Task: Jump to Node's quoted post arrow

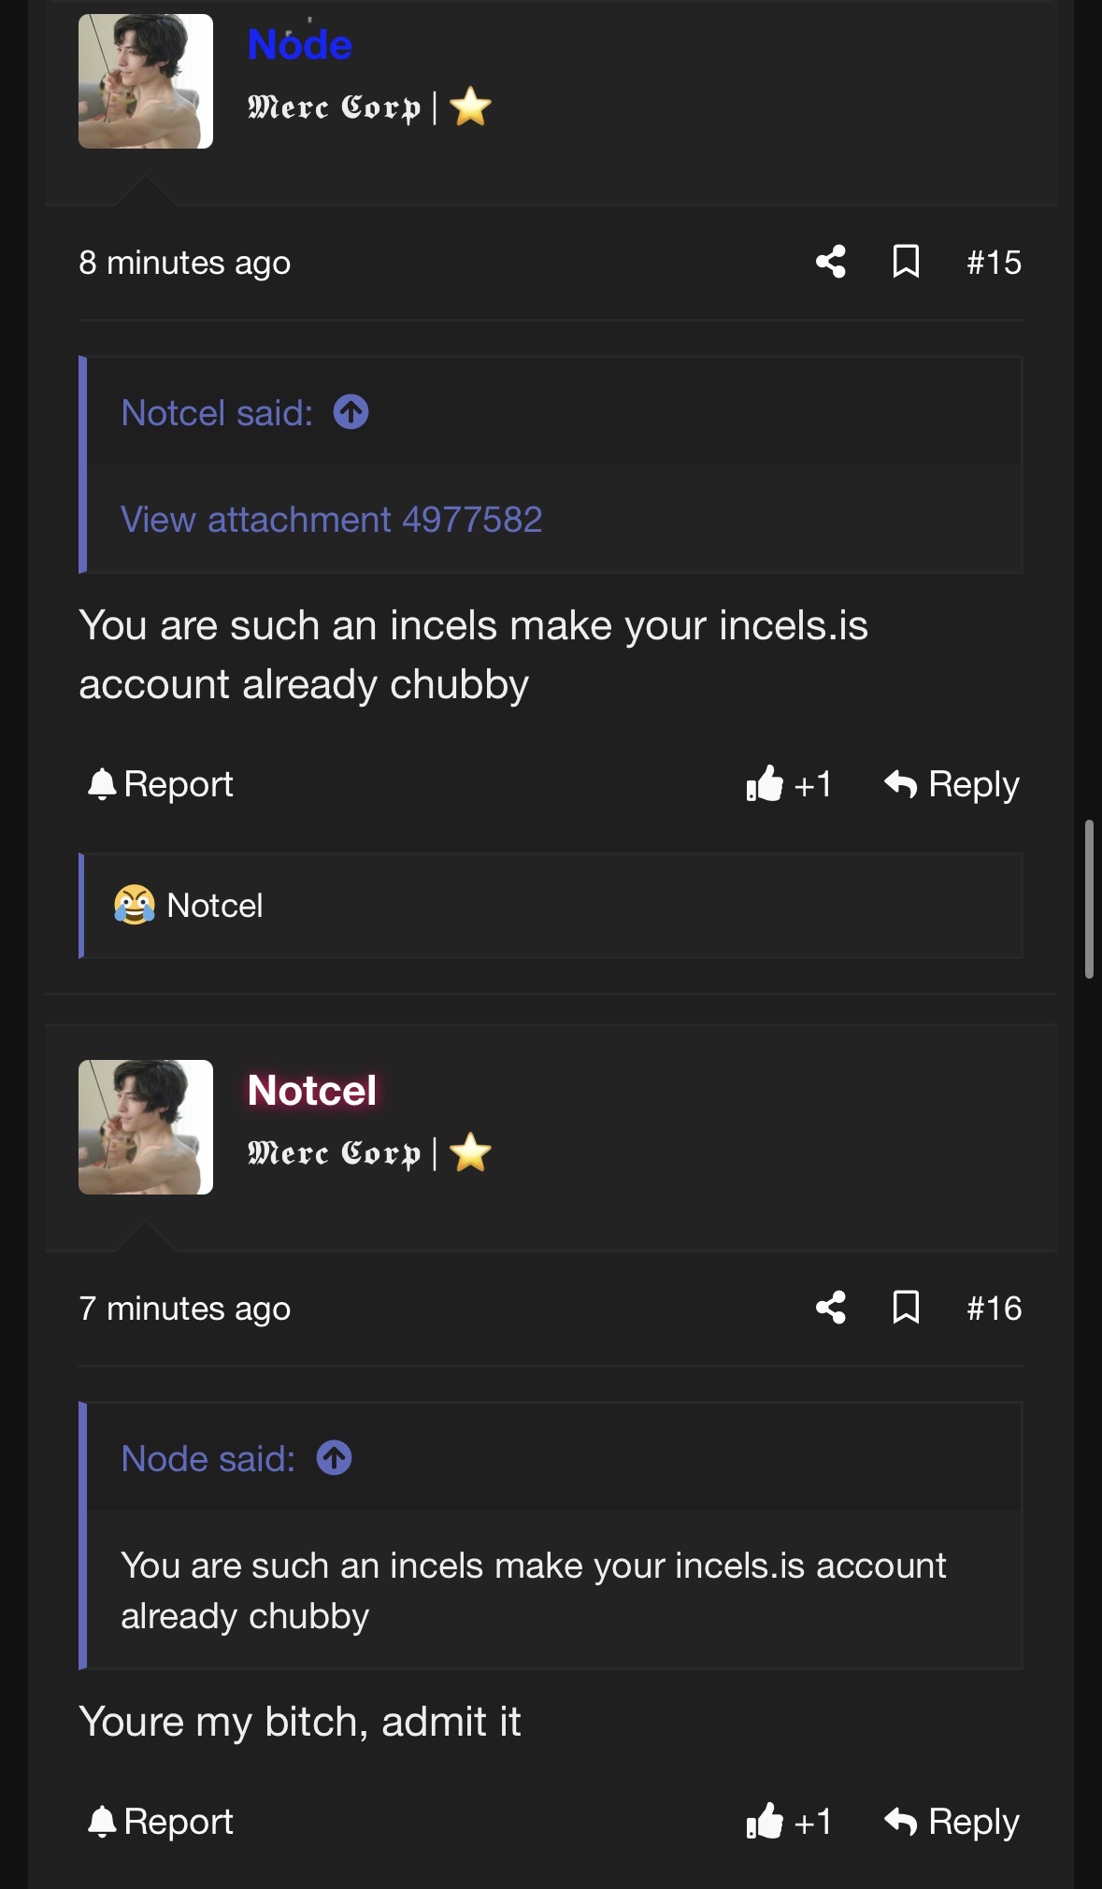Action: (x=335, y=1458)
